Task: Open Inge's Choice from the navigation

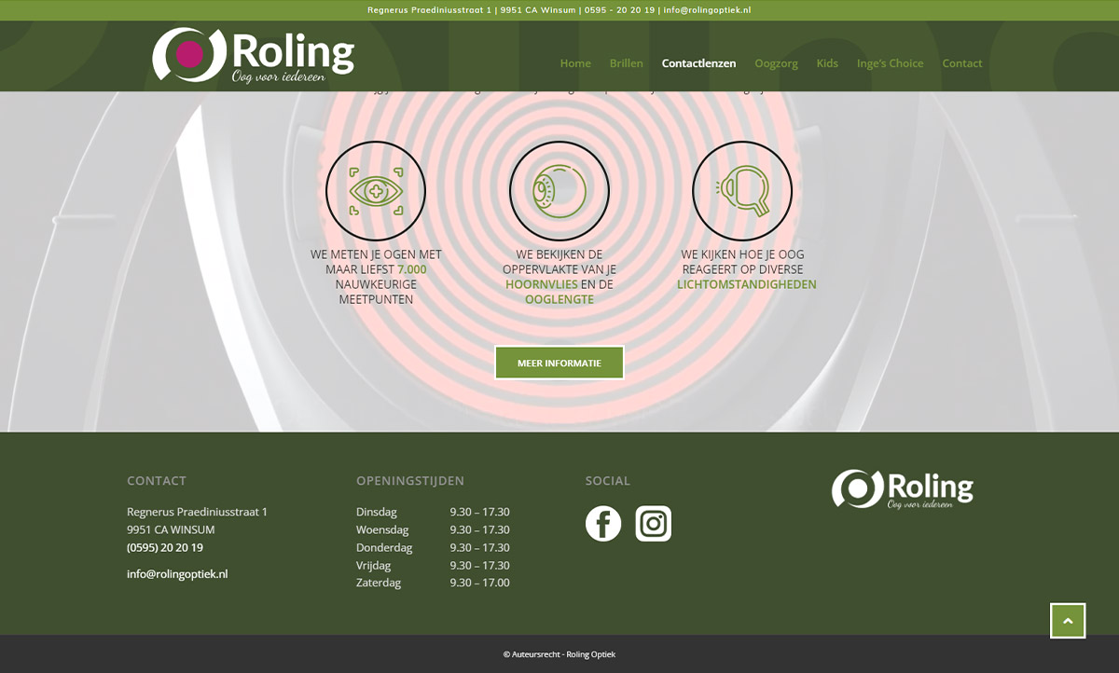Action: point(890,62)
